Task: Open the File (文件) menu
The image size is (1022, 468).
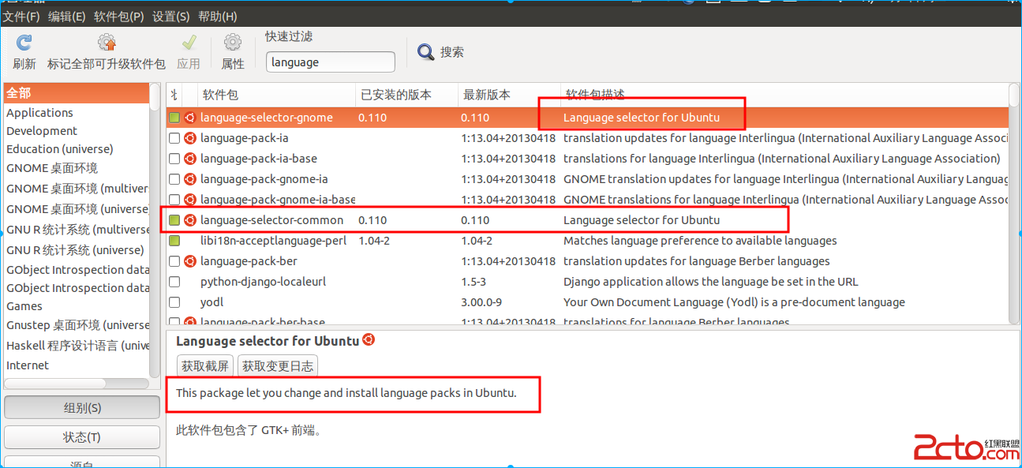Action: (x=21, y=17)
